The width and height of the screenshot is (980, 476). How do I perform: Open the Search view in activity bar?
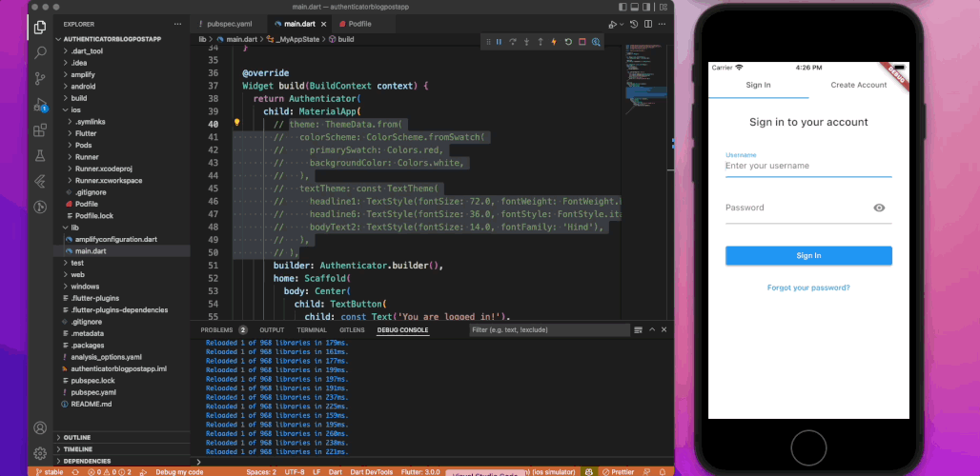pos(40,53)
